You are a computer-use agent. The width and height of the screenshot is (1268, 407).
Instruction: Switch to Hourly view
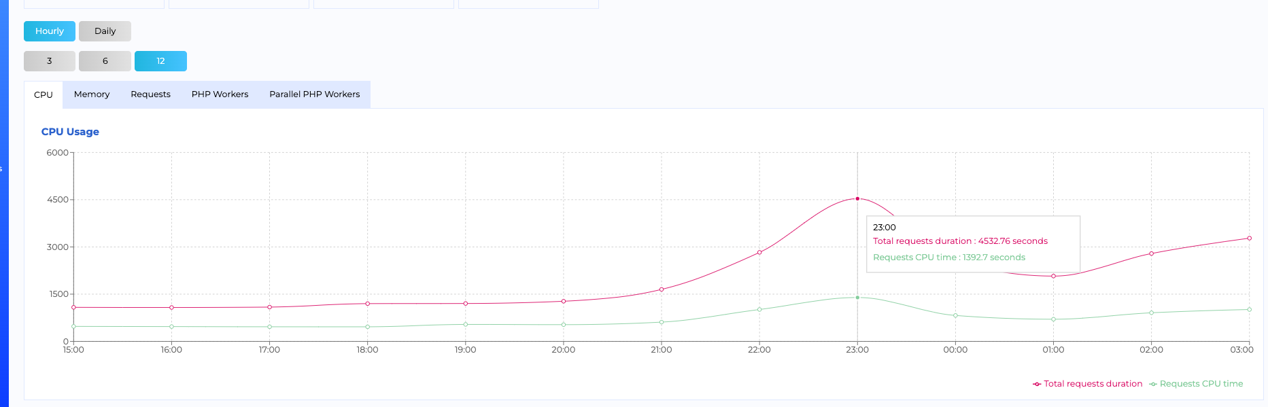click(50, 31)
